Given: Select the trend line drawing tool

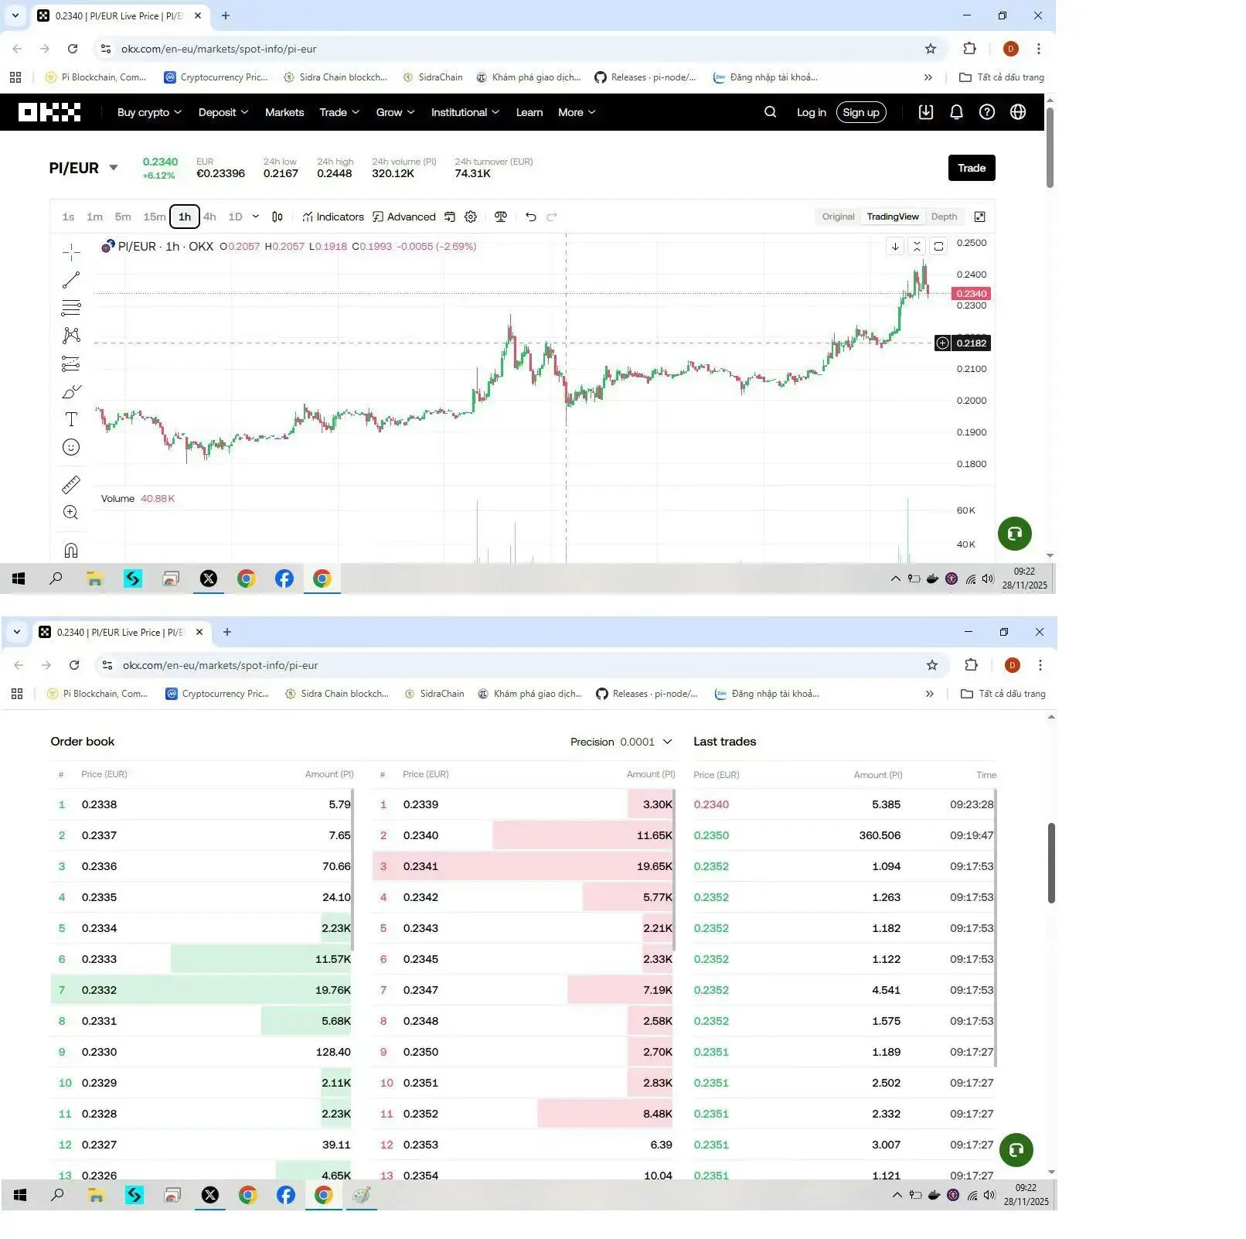Looking at the screenshot, I should 71,280.
